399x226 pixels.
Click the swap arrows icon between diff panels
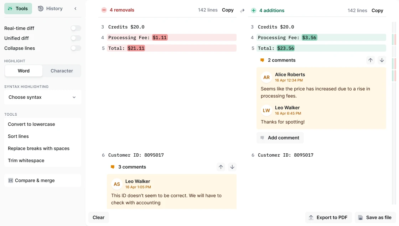pyautogui.click(x=242, y=11)
